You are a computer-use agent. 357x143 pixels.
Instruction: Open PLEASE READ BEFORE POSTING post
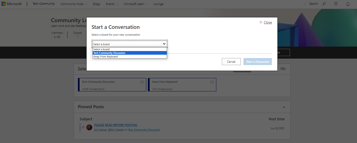click(x=116, y=125)
